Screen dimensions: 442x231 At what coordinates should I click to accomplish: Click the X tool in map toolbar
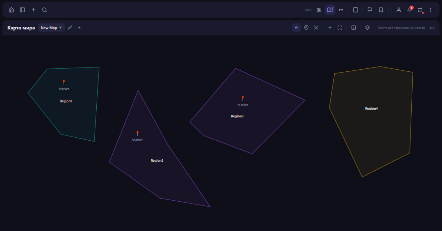(x=316, y=28)
